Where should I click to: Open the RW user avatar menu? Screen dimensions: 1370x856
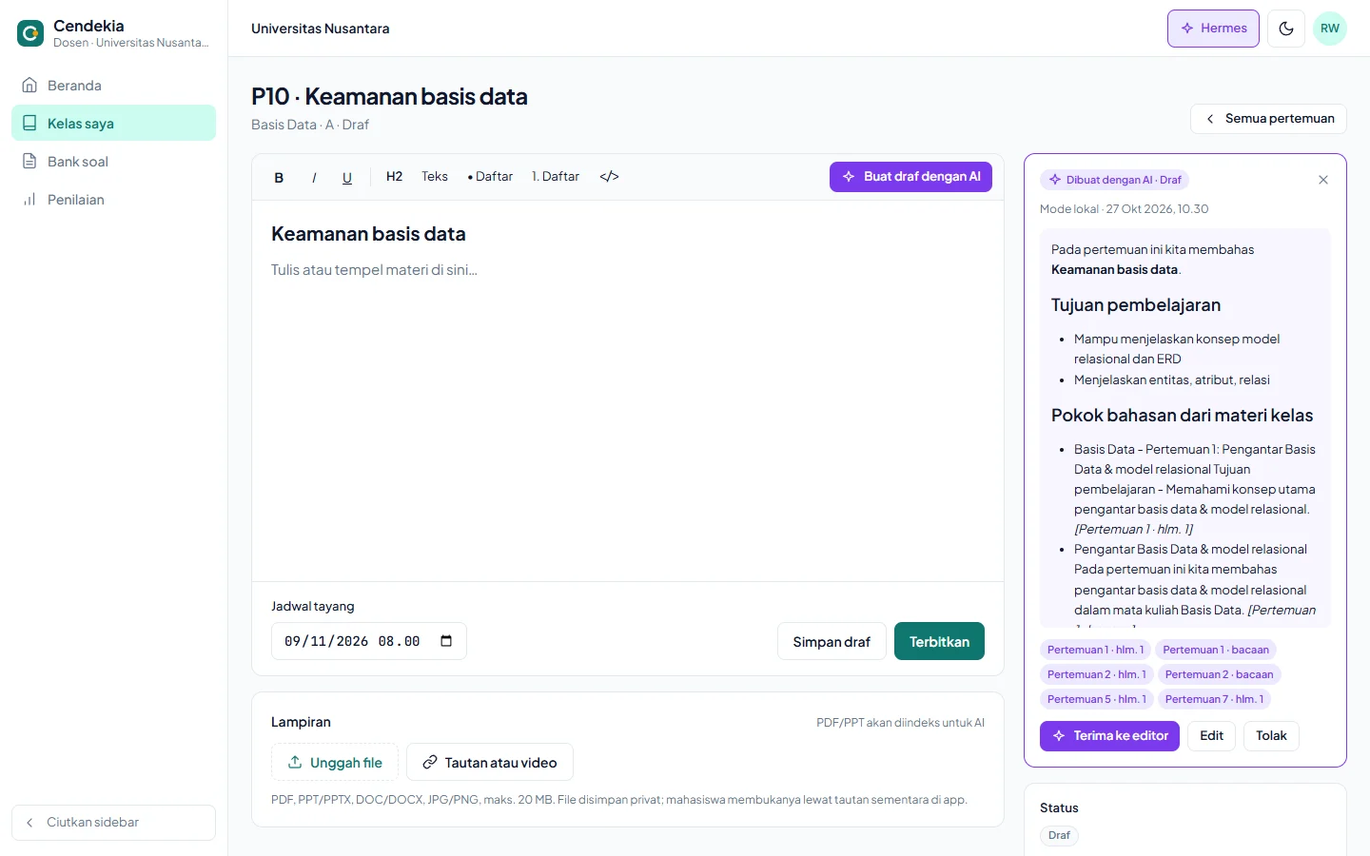(x=1330, y=29)
